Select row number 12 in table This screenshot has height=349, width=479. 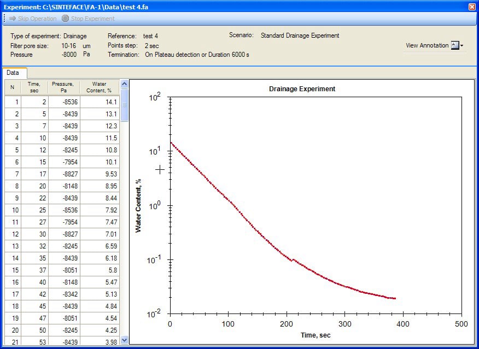click(x=13, y=234)
